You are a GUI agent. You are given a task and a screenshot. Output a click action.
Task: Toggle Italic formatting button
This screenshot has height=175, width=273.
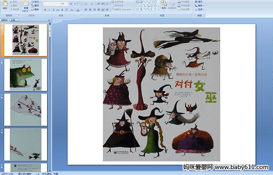[x=49, y=10]
